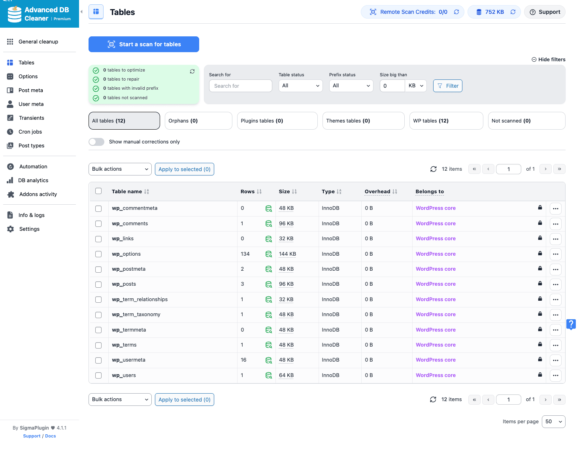
Task: Click the top page number field
Action: point(509,169)
